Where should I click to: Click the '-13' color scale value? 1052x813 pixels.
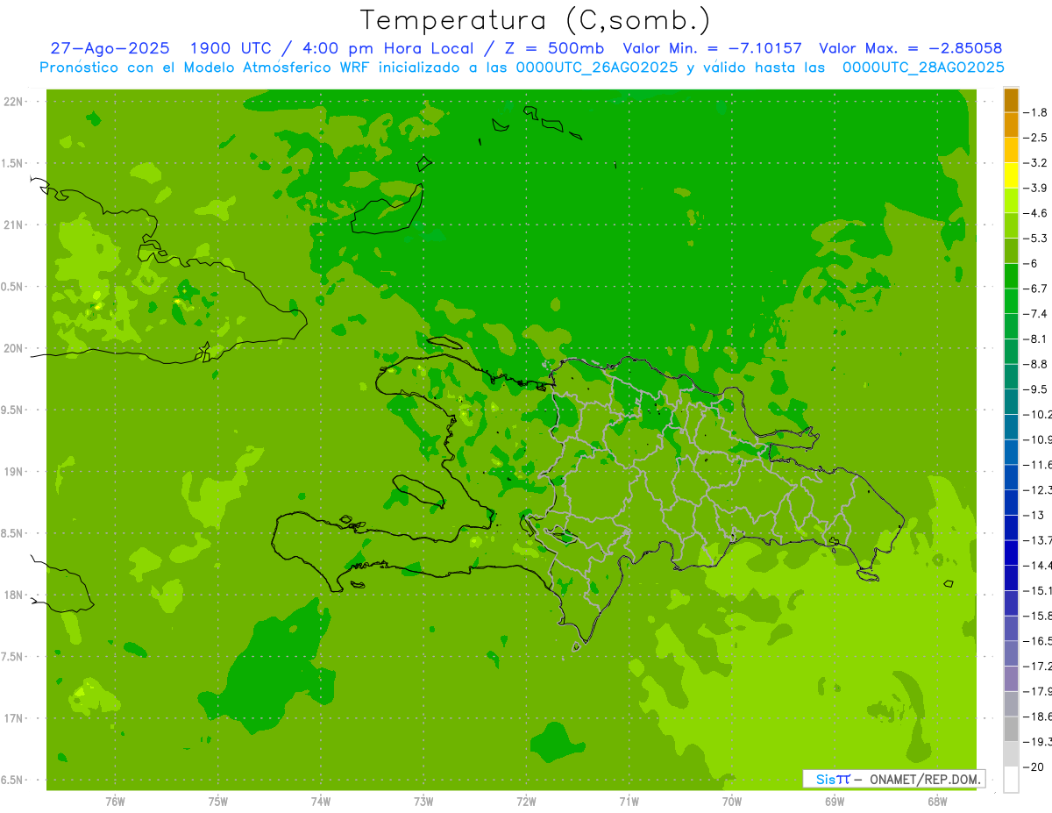click(x=1033, y=516)
